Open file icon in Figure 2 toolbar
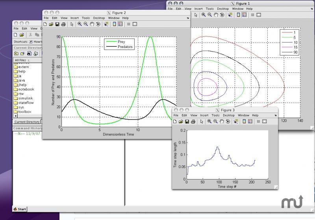 point(51,24)
